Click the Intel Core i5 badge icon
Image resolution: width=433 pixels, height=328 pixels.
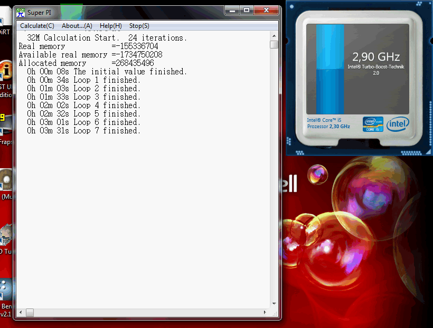(373, 124)
